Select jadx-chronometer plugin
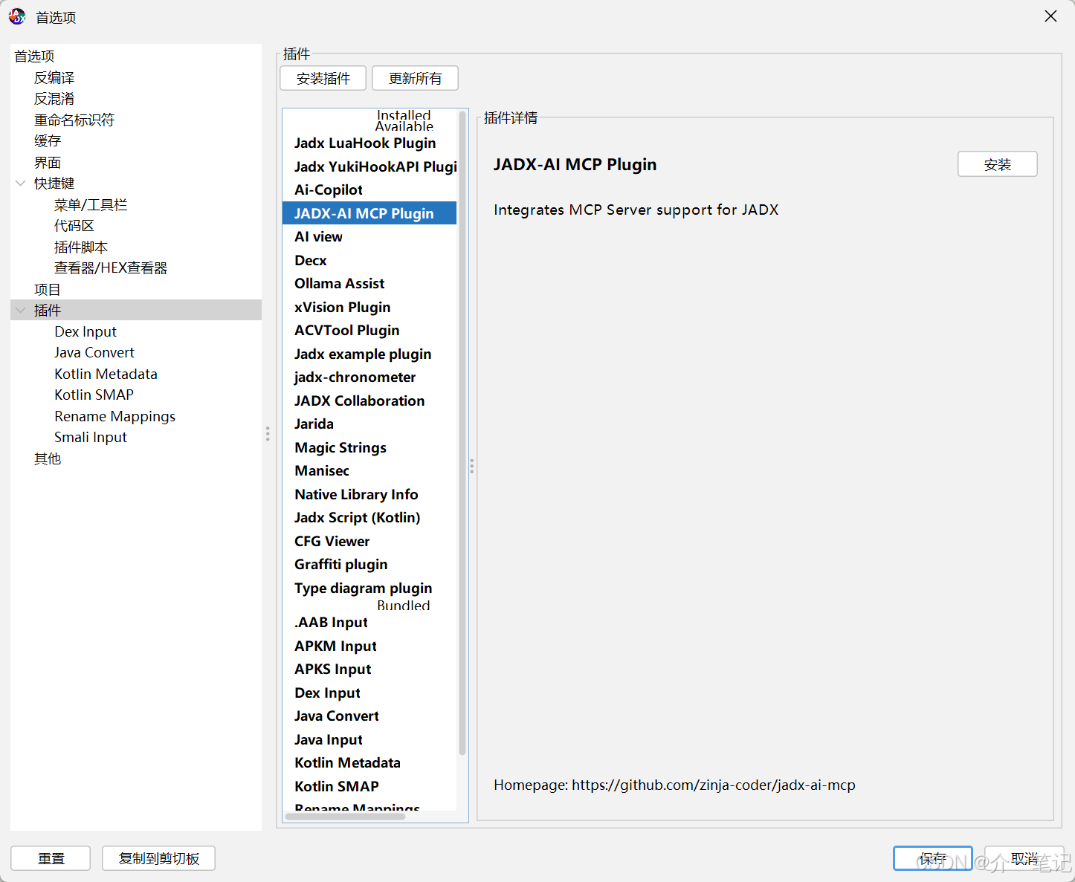The height and width of the screenshot is (882, 1075). [x=369, y=377]
